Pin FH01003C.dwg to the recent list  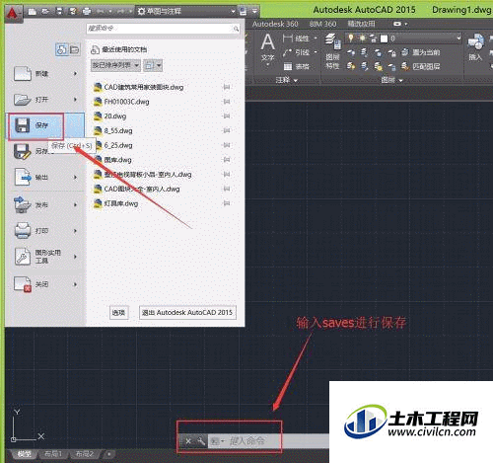(x=227, y=102)
